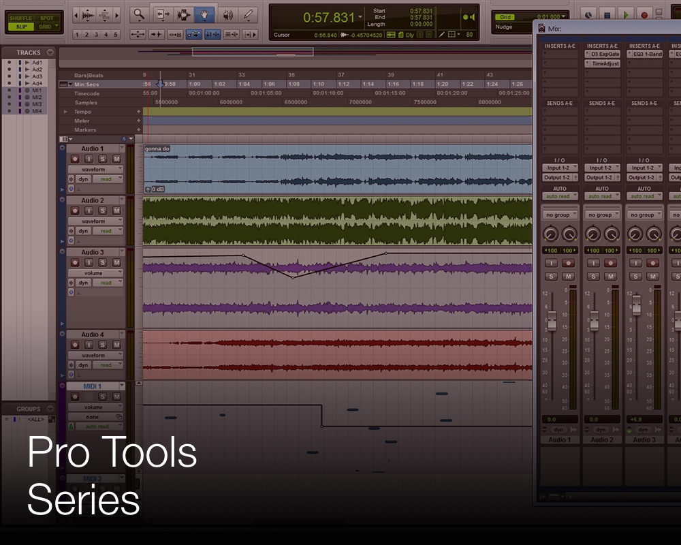Click Audio 1 volume fader in Mix window
The image size is (681, 545).
tap(552, 321)
